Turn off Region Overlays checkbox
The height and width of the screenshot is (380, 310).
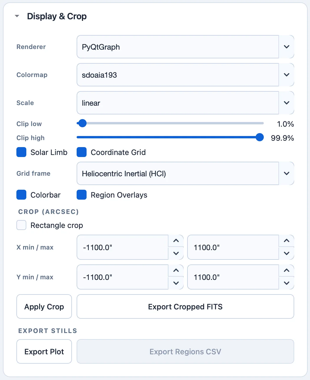coord(82,195)
